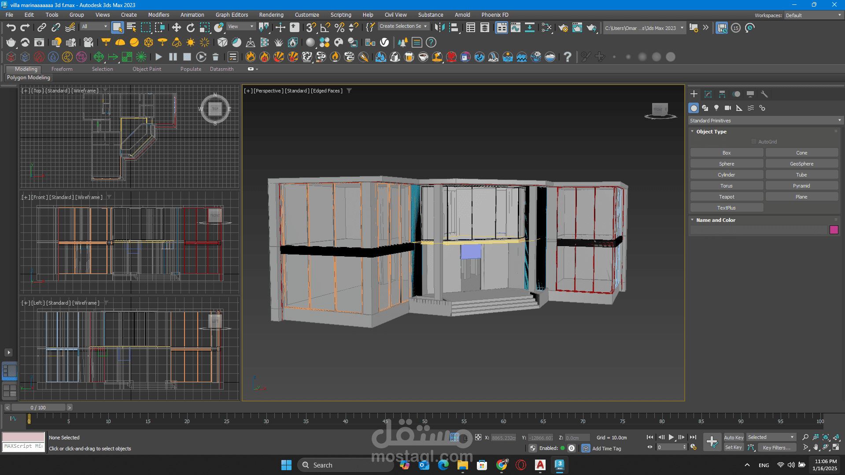The image size is (845, 475).
Task: Open the Workspaces Default dropdown
Action: (x=813, y=15)
